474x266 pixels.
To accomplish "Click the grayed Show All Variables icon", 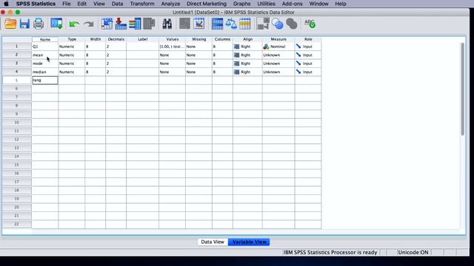I will [x=291, y=24].
